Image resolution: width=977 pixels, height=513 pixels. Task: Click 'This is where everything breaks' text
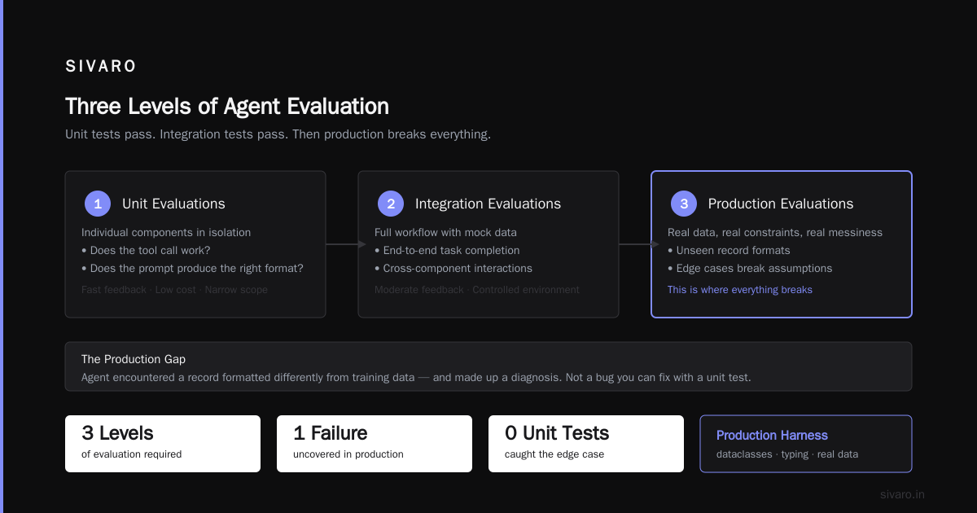[740, 290]
